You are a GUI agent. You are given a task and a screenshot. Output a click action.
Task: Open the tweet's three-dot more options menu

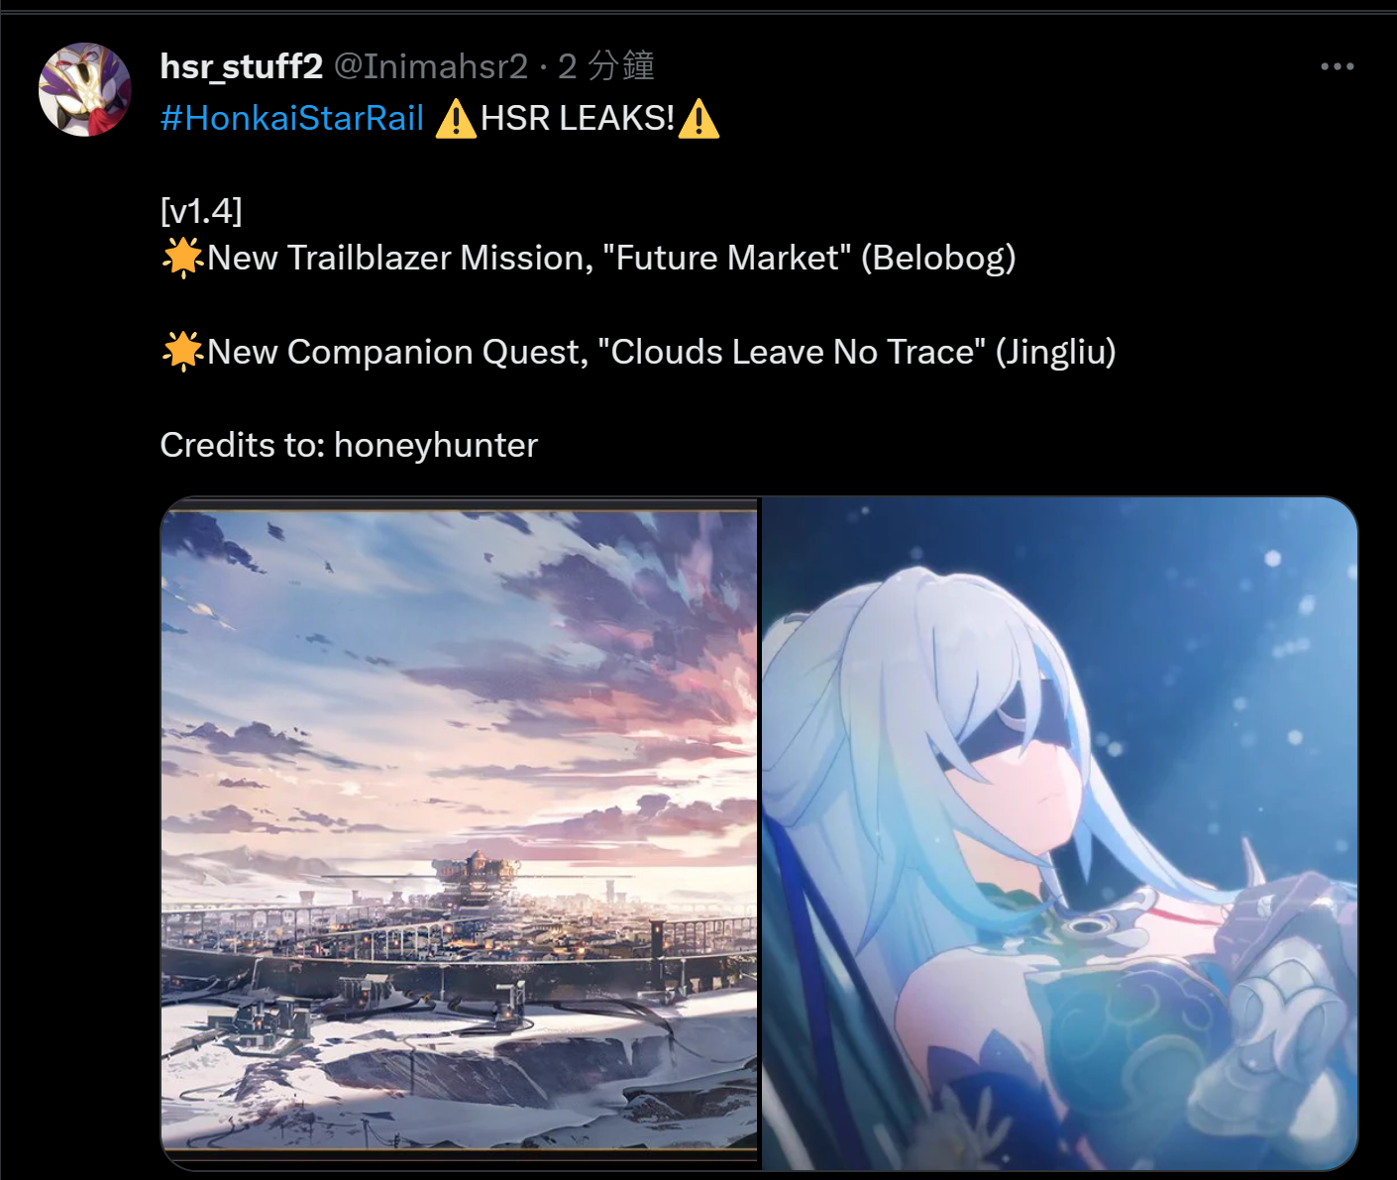1337,66
